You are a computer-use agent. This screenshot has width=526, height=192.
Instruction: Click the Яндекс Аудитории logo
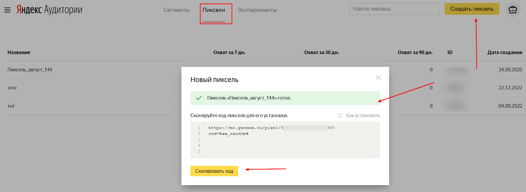pos(49,10)
